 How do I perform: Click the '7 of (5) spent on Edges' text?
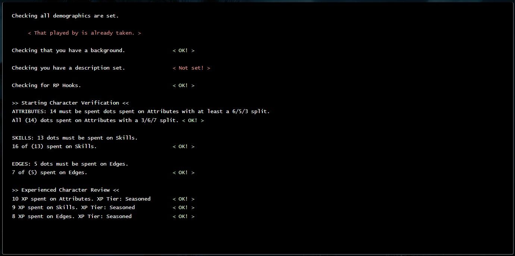tap(50, 173)
